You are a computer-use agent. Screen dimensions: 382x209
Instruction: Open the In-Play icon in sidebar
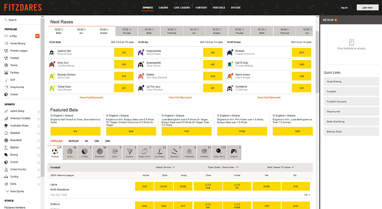[6, 36]
